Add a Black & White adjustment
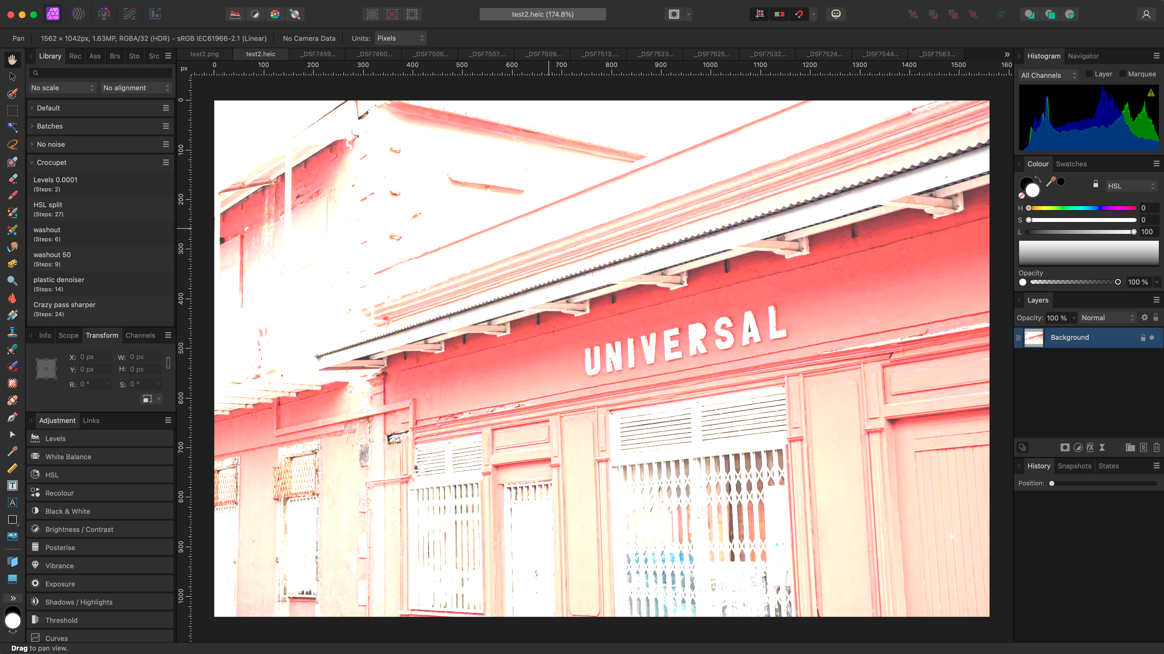Viewport: 1164px width, 654px height. point(100,511)
